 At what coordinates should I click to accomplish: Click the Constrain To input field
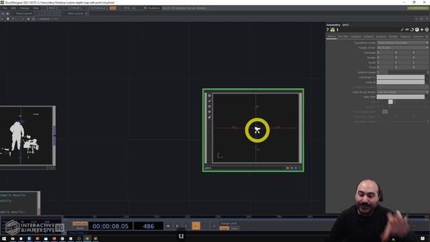pyautogui.click(x=400, y=77)
